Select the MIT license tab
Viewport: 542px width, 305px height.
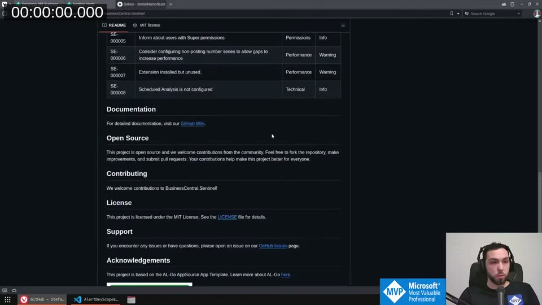[147, 25]
